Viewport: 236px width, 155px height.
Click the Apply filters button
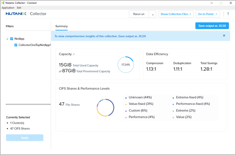tap(25, 138)
